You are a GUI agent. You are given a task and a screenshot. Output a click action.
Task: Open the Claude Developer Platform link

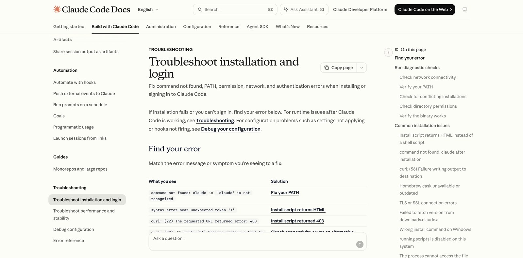360,9
